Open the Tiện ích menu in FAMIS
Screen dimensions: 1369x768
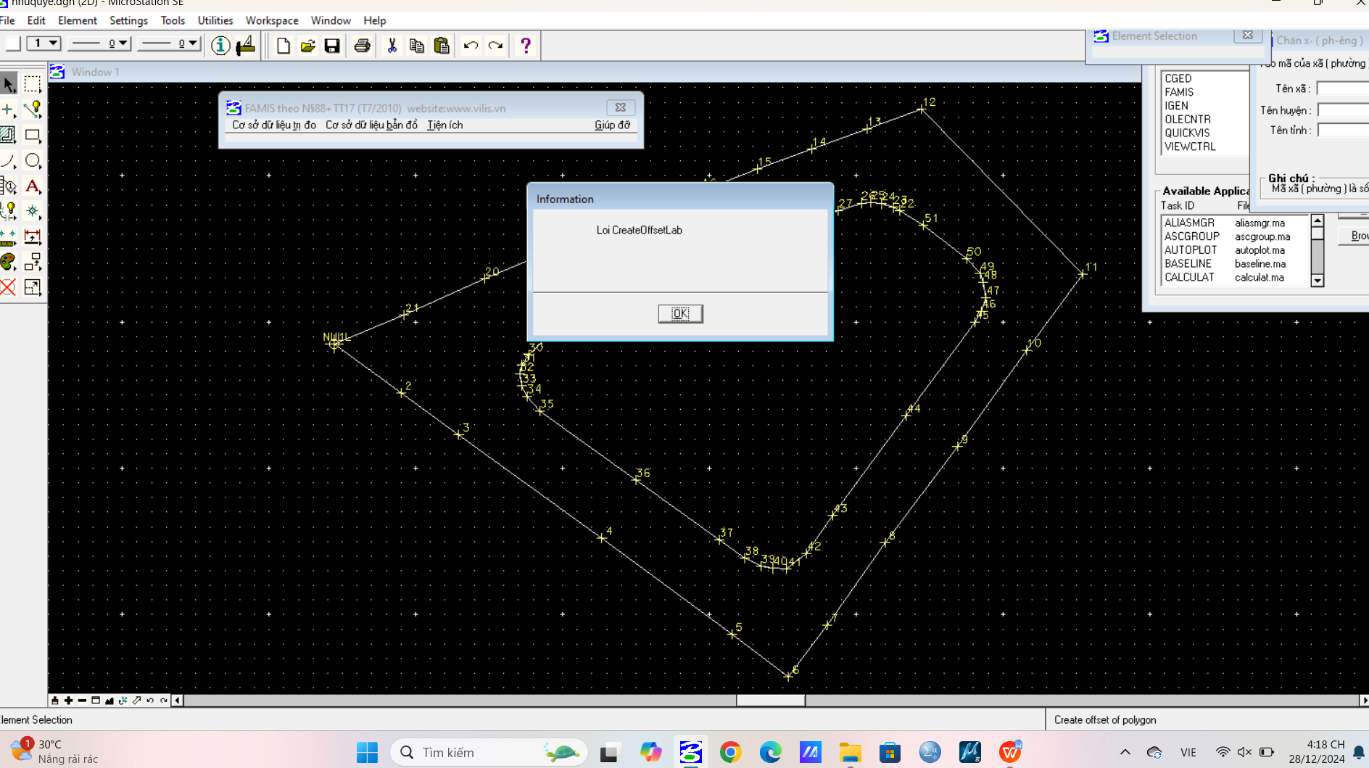coord(444,125)
